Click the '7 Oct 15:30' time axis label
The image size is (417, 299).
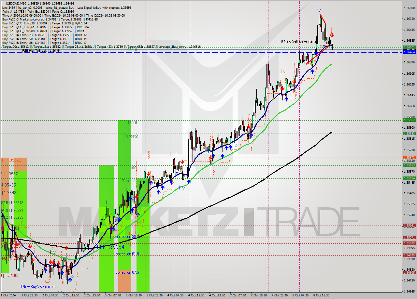click(259, 295)
